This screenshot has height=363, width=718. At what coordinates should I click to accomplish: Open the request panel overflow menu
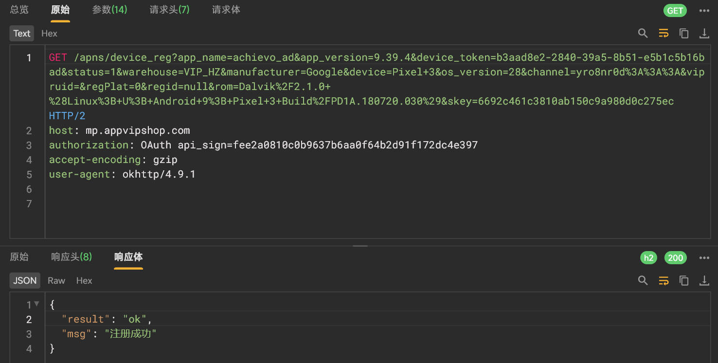coord(704,10)
